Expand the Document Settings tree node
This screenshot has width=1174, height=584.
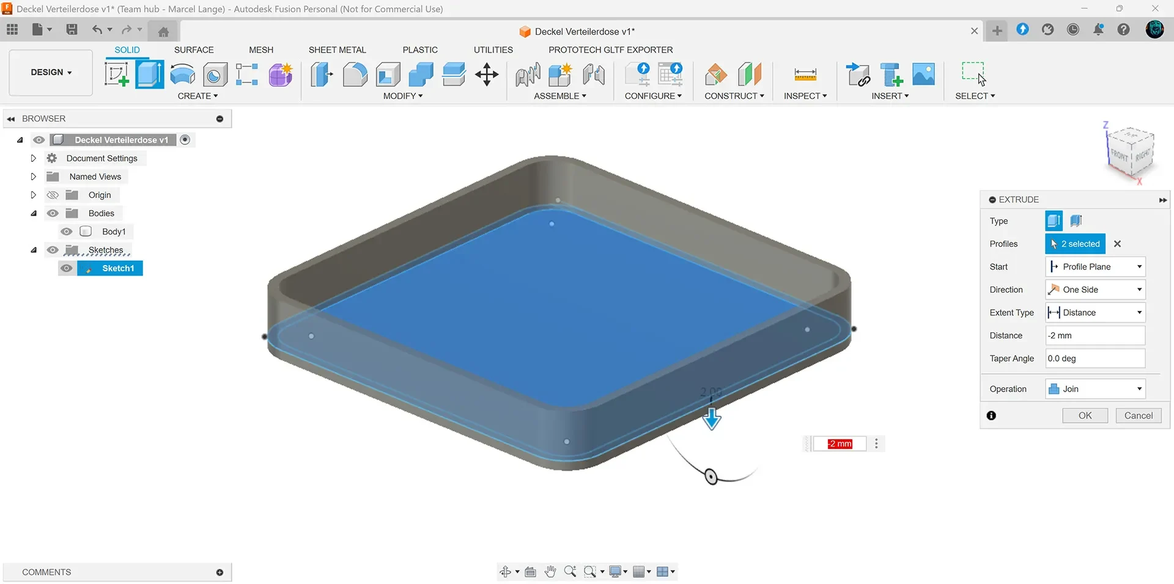34,158
